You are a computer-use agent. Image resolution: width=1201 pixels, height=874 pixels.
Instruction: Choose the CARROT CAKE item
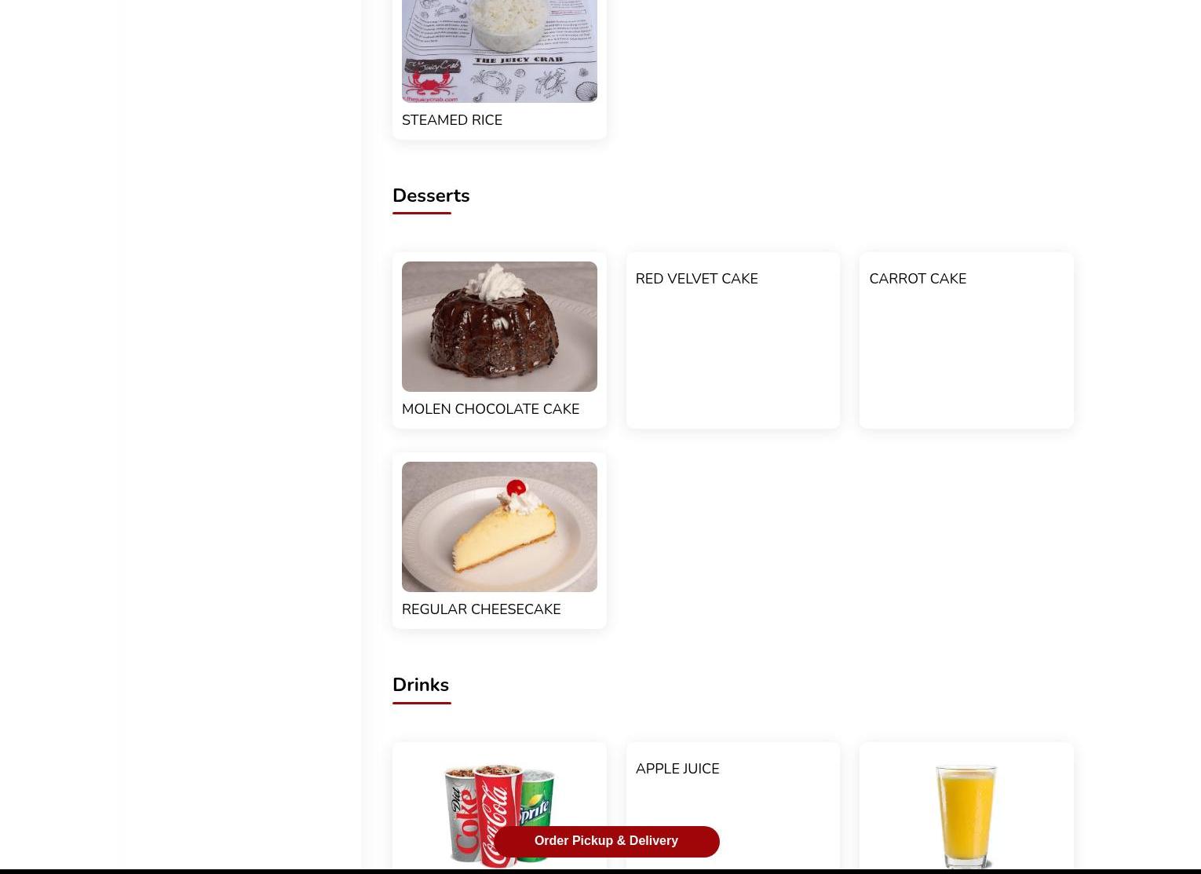pos(918,279)
